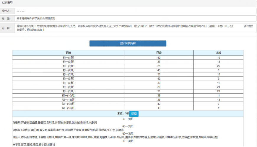Viewport: 257px width, 147px height.
Task: Click read count 29 for 初一(8)班
Action: tap(159, 87)
